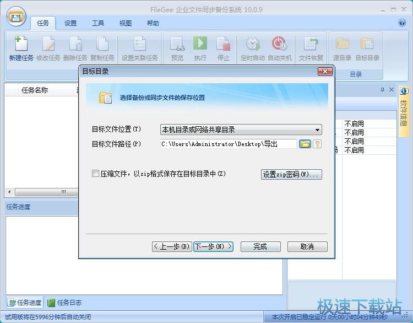Click the blue help question mark icon

(402, 23)
